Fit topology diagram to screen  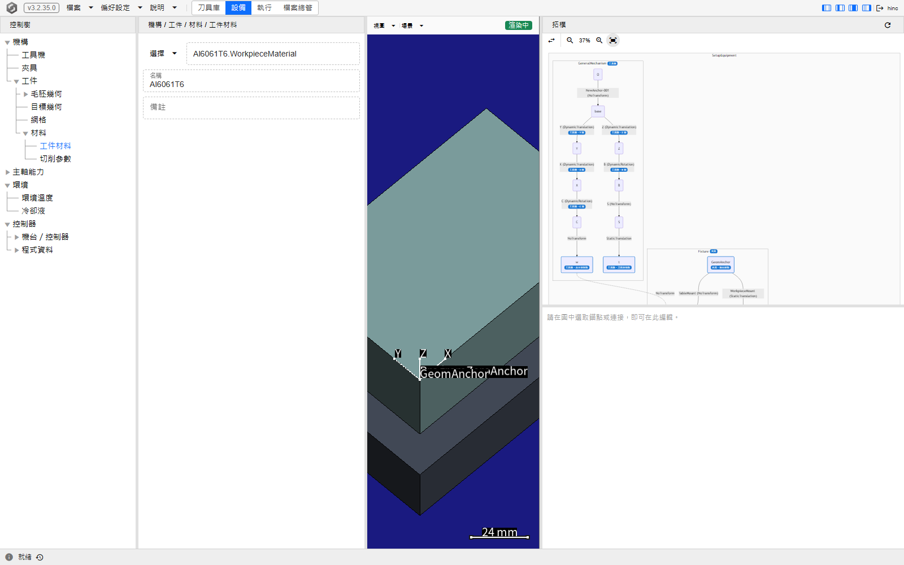[613, 40]
